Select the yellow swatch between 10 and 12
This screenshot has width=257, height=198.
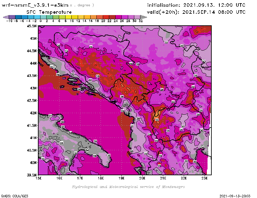(74, 17)
